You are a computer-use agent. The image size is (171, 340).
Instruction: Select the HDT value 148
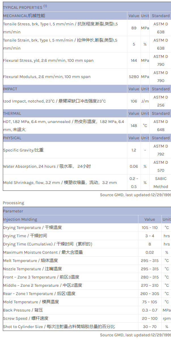pyautogui.click(x=134, y=126)
